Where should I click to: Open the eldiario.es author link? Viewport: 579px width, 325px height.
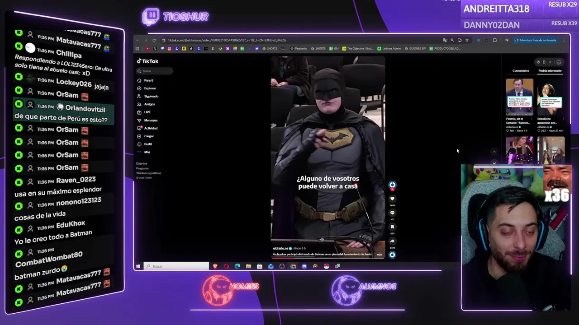click(280, 248)
